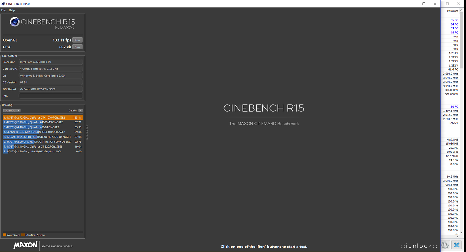
Task: Click the orange Your Score legend swatch
Action: pos(4,235)
